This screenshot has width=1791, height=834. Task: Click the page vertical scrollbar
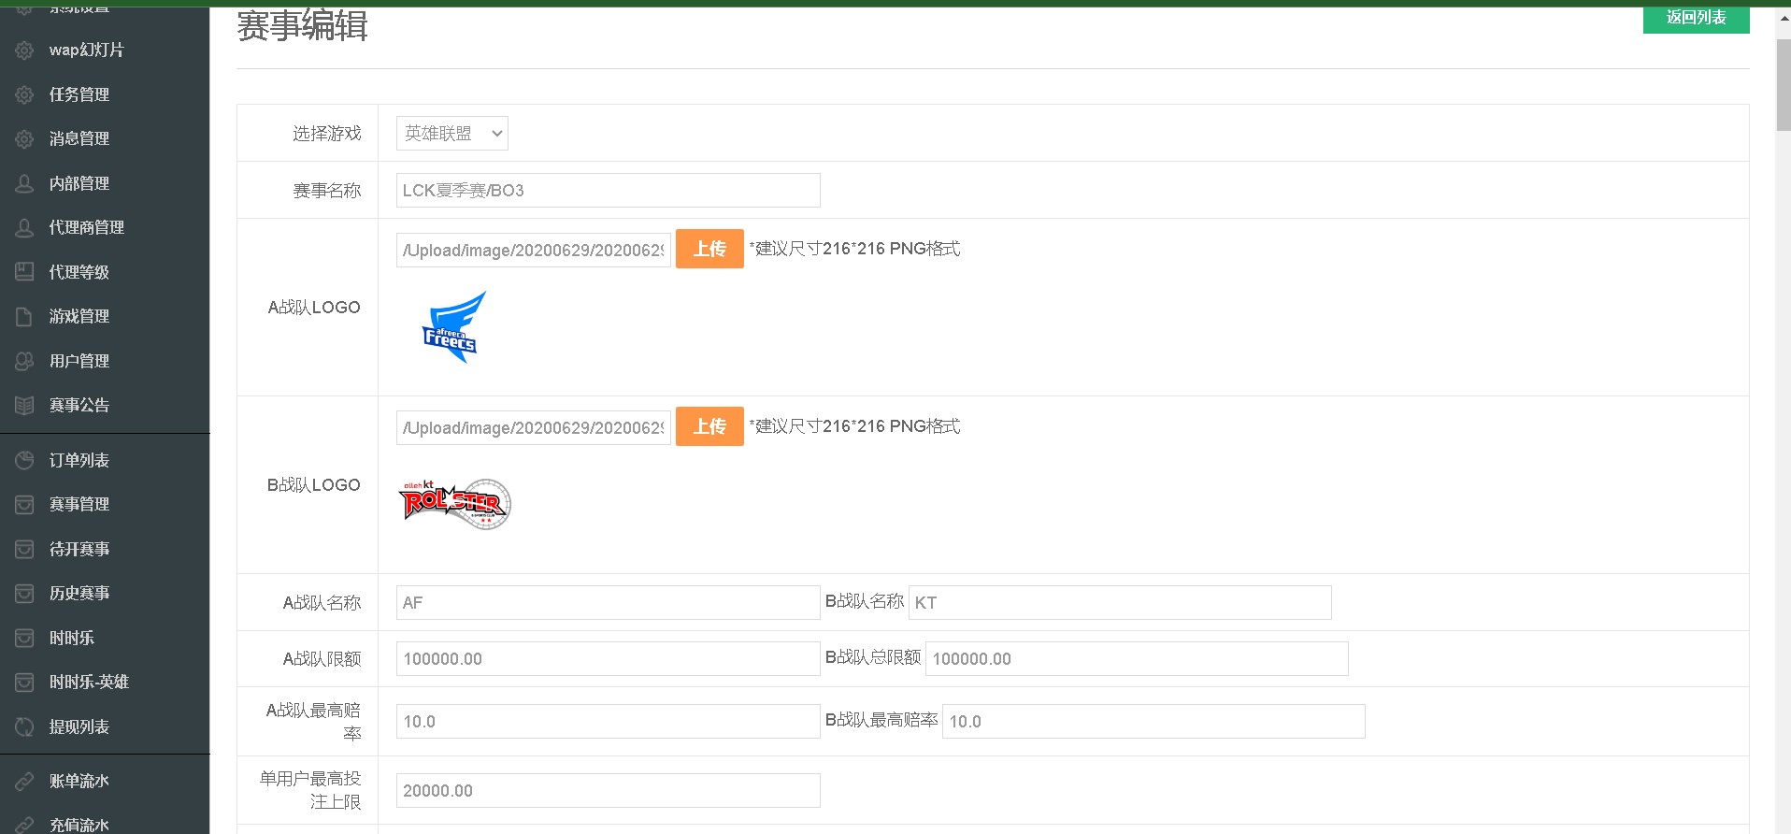(1783, 84)
